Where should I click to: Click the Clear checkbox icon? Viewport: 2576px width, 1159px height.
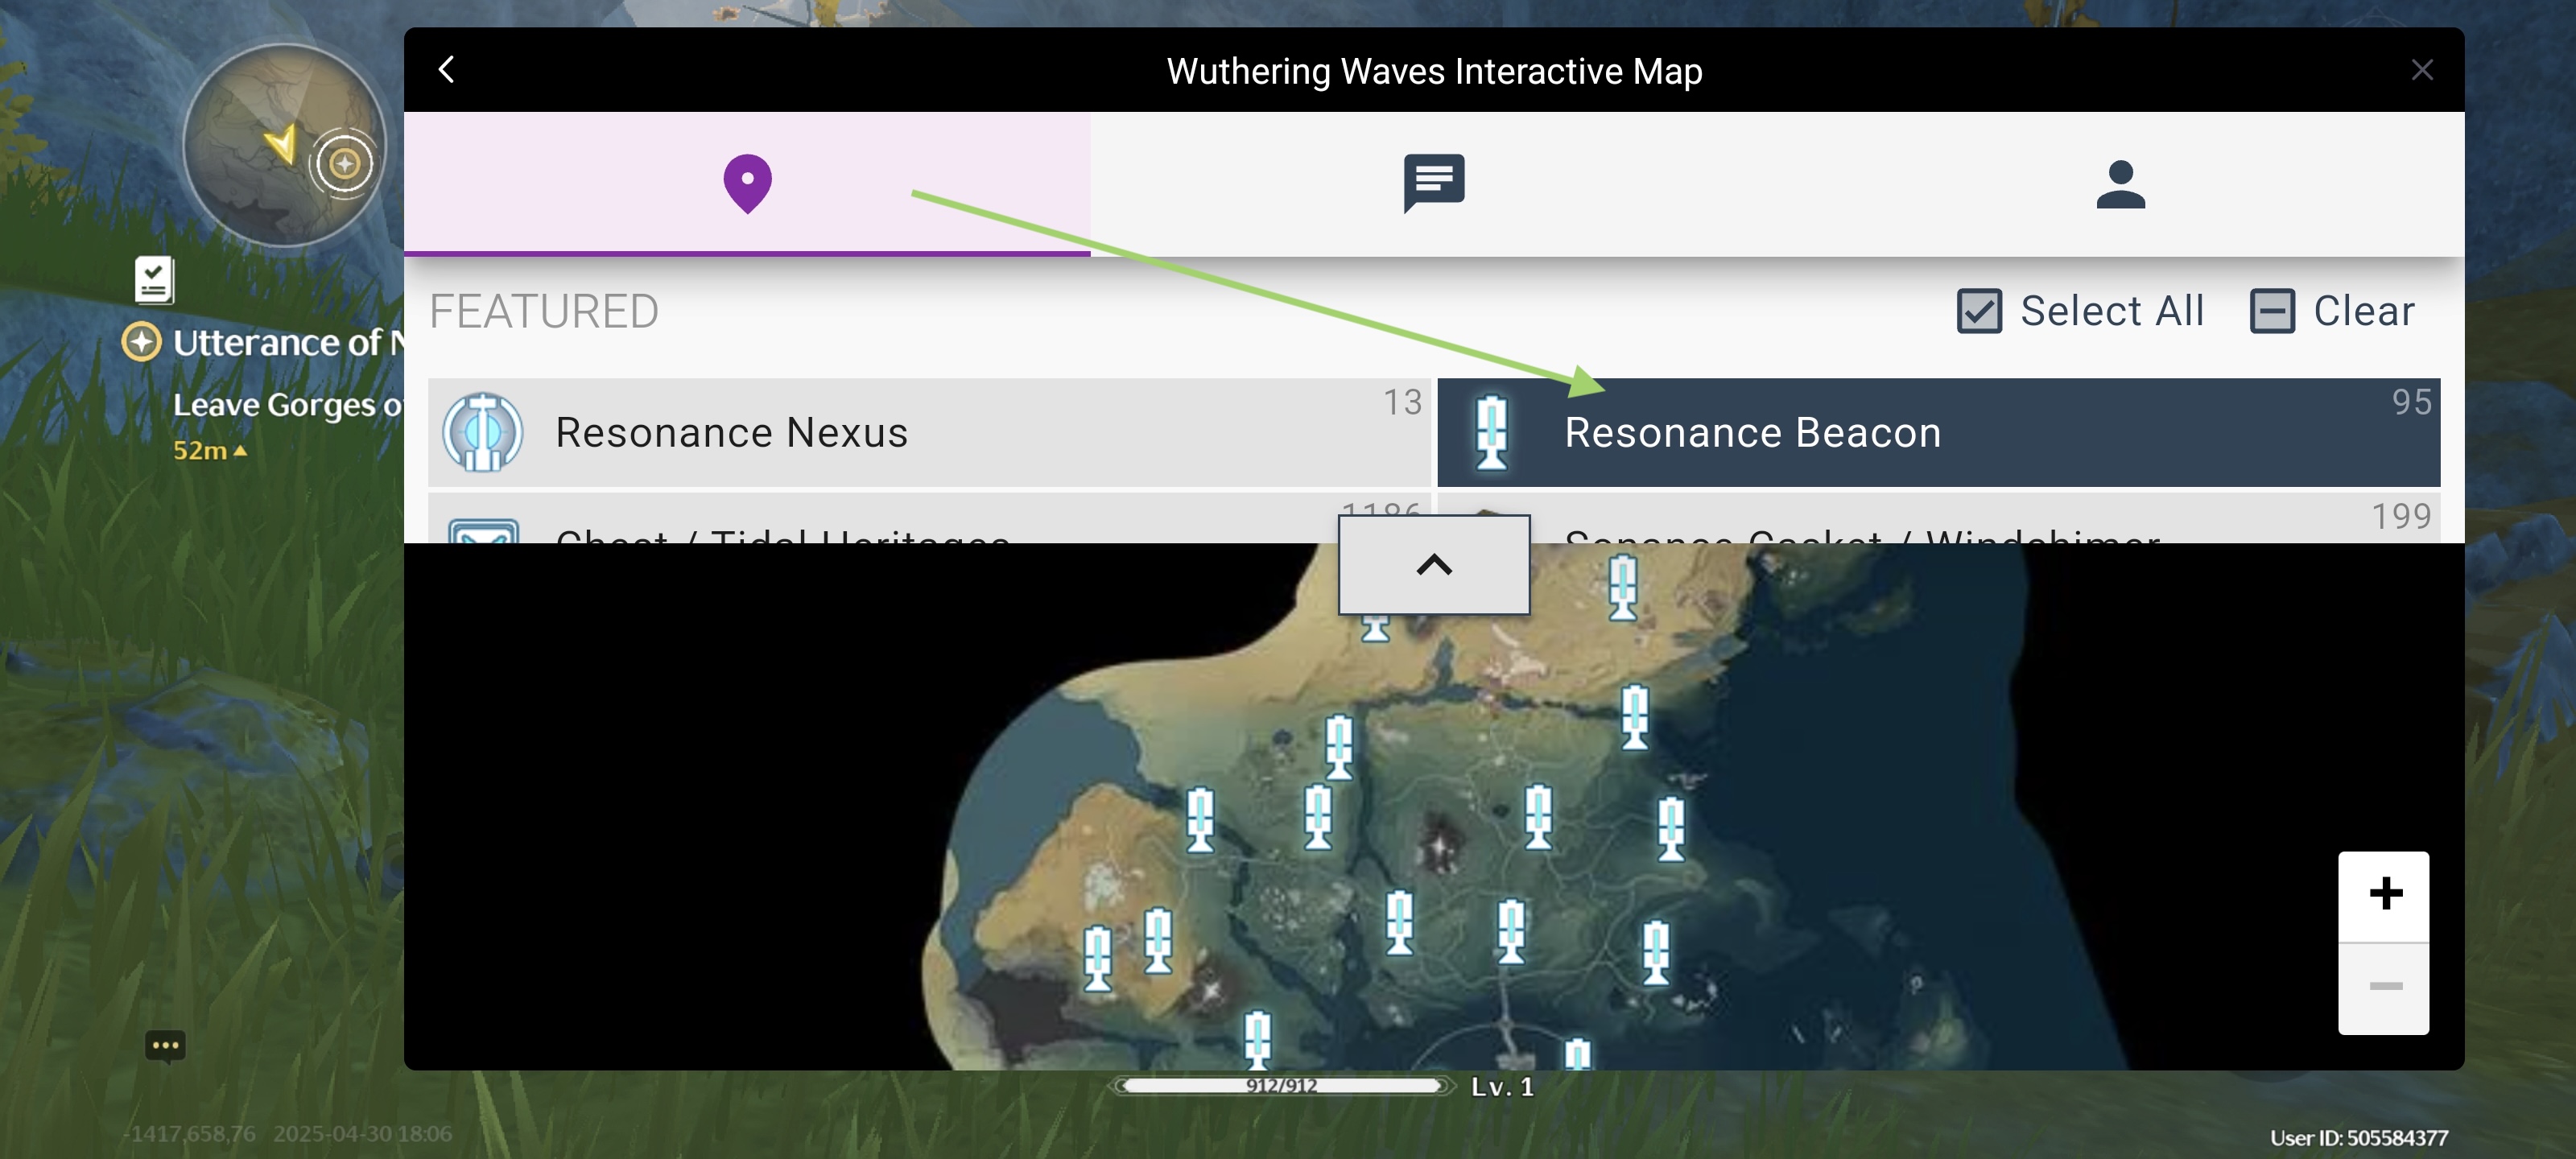[x=2271, y=311]
